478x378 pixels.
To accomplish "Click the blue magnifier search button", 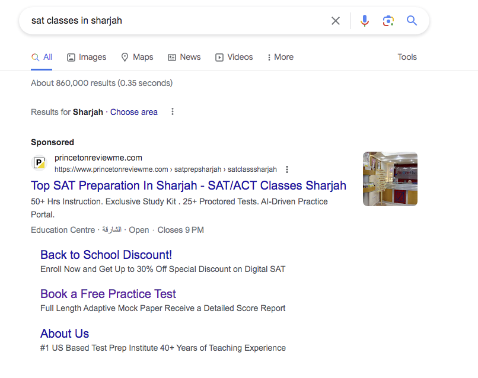I will pos(412,21).
